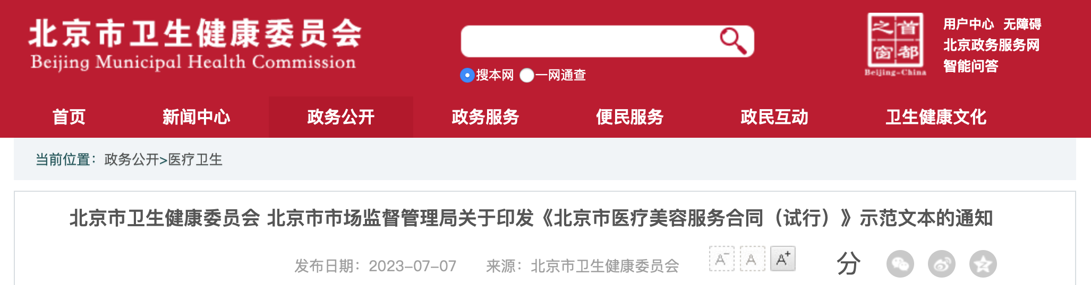
Task: Open the 新闻中心 navigation tab
Action: click(197, 117)
